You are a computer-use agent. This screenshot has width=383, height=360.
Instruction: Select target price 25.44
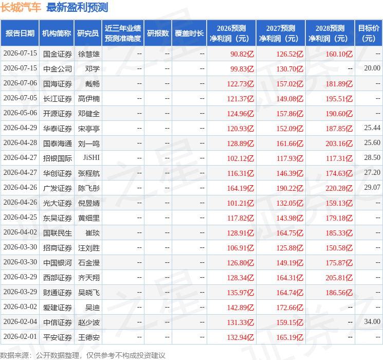pos(372,128)
